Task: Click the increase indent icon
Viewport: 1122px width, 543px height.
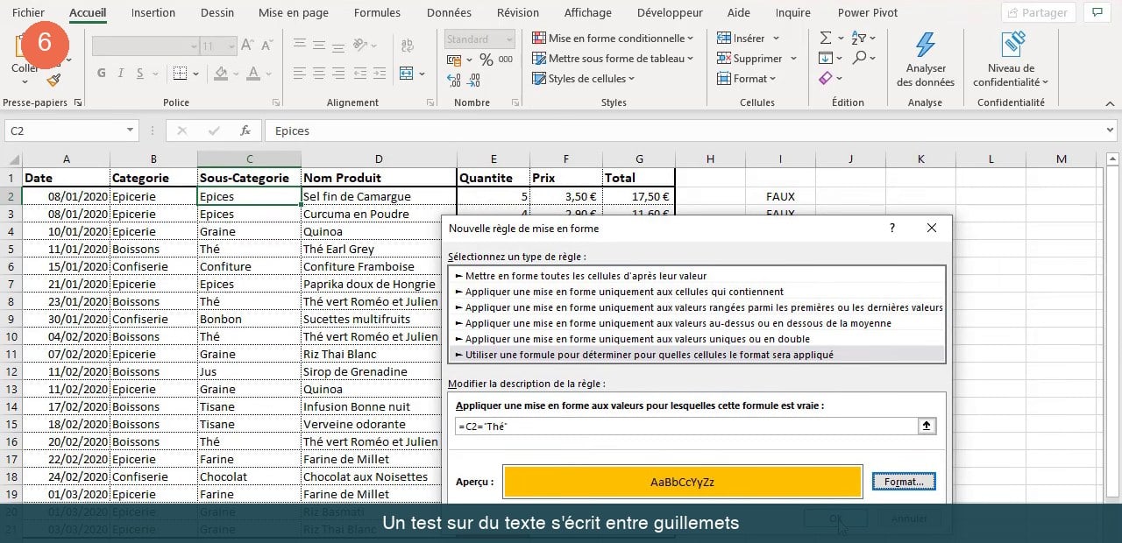Action: [x=378, y=74]
